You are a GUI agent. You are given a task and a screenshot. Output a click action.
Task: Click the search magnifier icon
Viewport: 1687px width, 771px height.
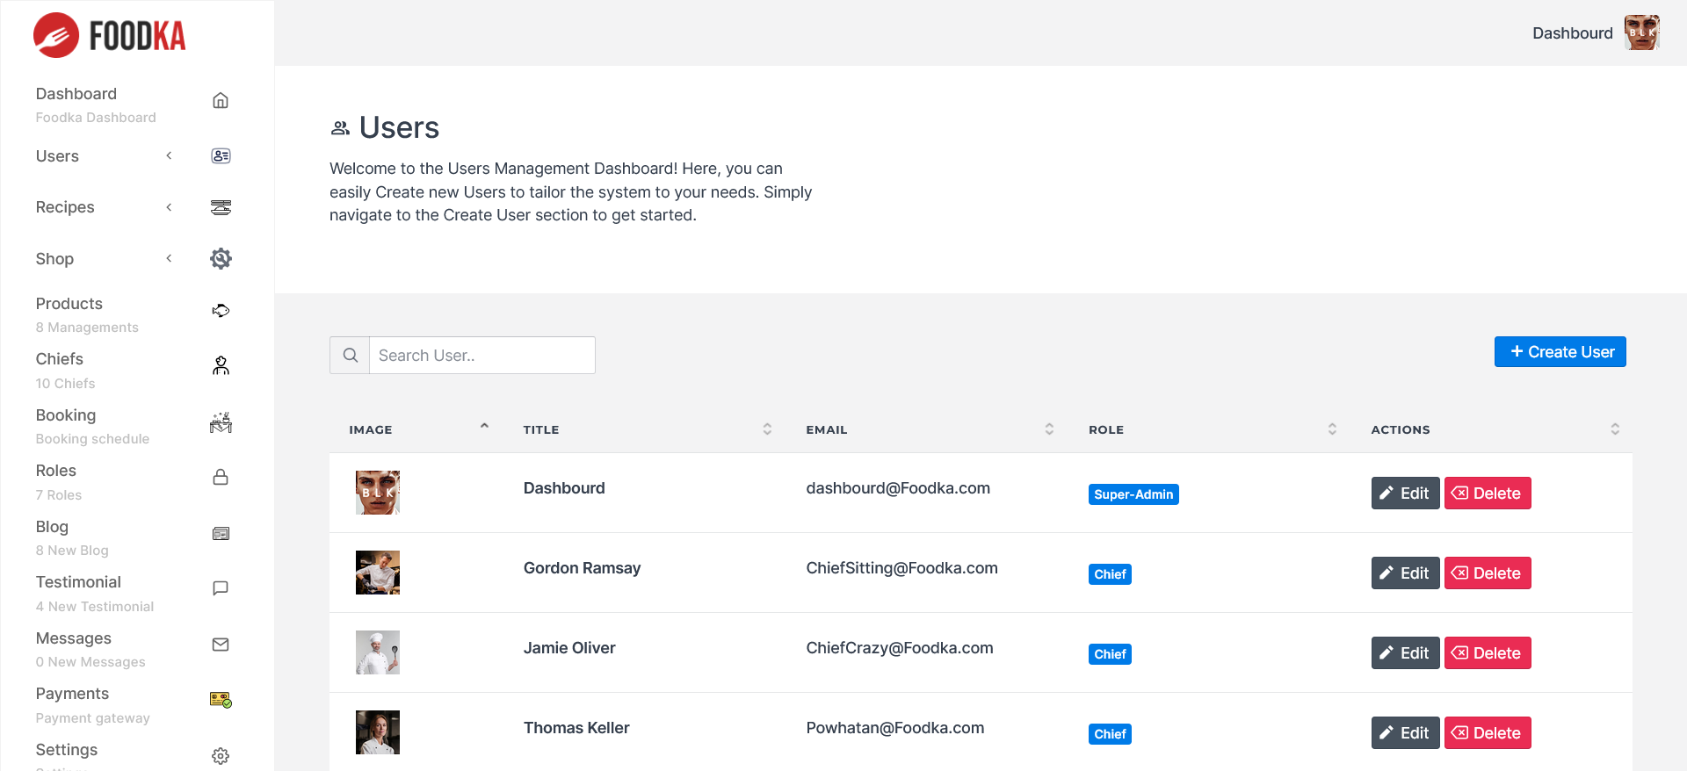(350, 356)
